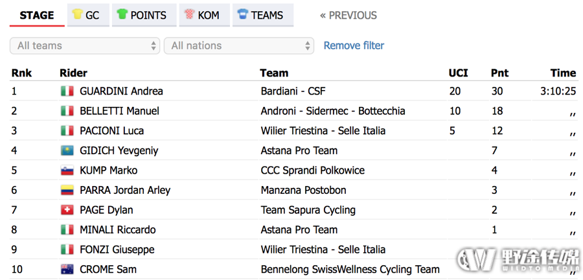Switch to the STAGE tab
583x280 pixels.
(x=37, y=16)
